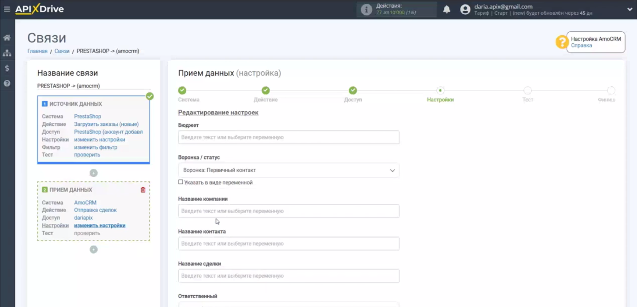Open the help question sidebar icon
The height and width of the screenshot is (307, 637).
pos(7,83)
